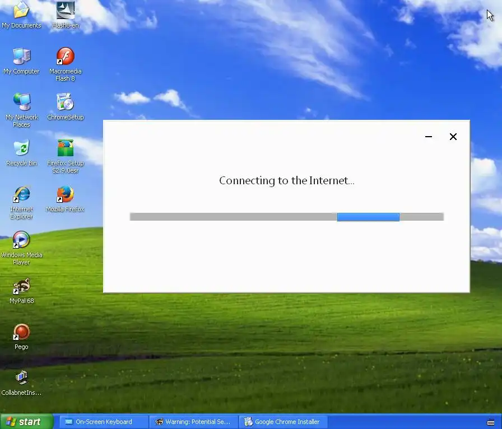Close the Chrome installer window
Image resolution: width=502 pixels, height=429 pixels.
point(453,137)
